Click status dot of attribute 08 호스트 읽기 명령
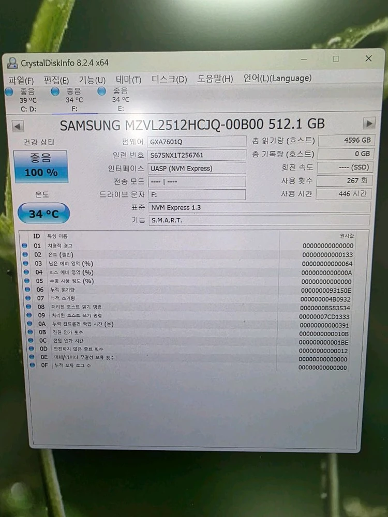The height and width of the screenshot is (517, 388). [28, 307]
